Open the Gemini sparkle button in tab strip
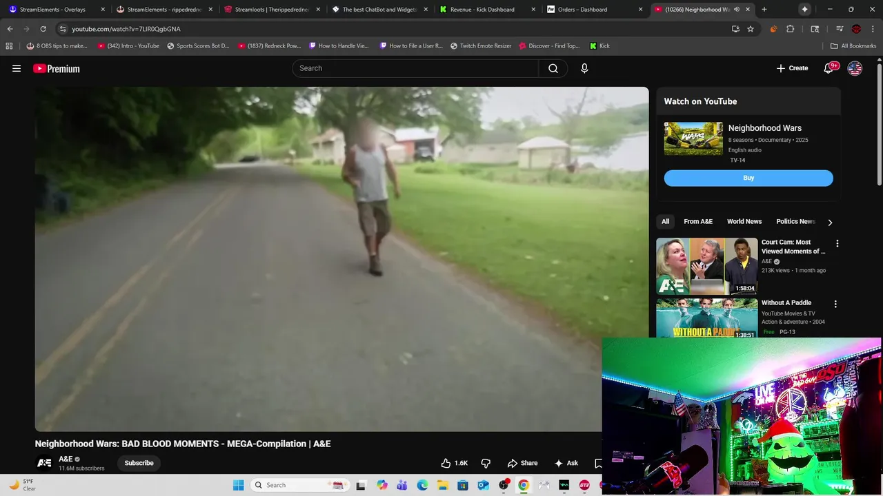 [x=804, y=10]
